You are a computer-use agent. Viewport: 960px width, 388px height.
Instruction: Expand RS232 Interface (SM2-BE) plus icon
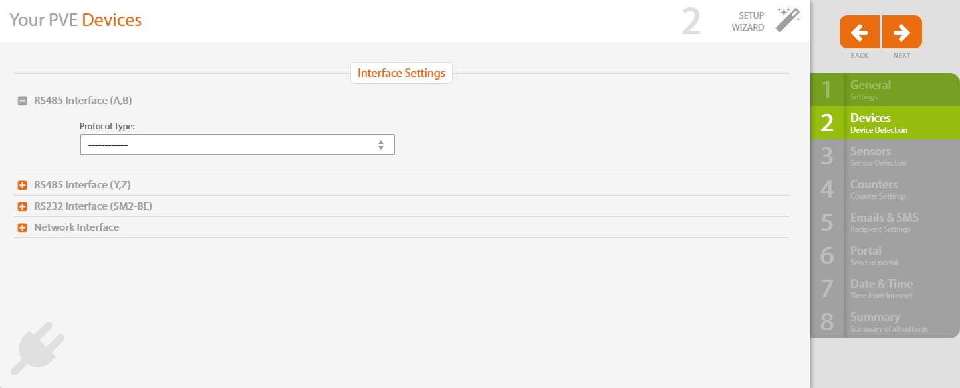click(23, 206)
